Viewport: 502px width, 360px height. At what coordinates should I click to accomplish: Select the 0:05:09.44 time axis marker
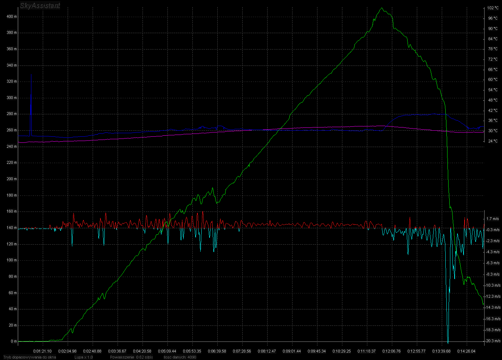[167, 351]
